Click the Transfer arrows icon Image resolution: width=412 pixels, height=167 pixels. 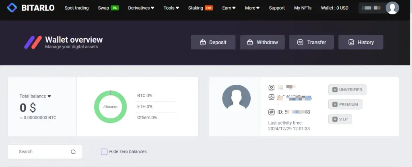click(300, 42)
